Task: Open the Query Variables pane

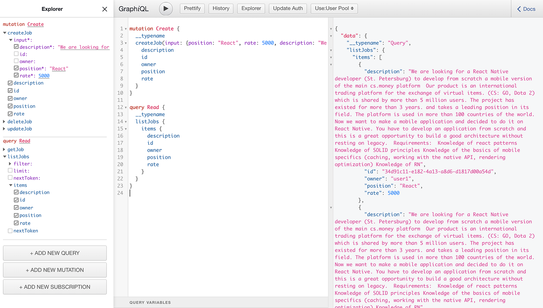Action: click(x=150, y=303)
